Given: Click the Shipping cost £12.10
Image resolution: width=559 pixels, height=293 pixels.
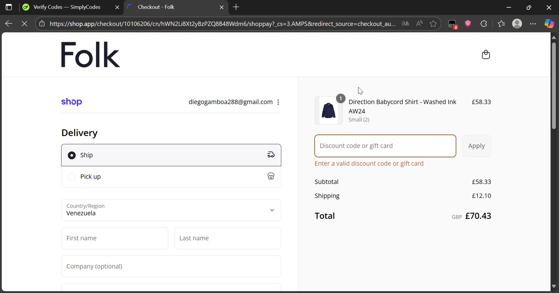Looking at the screenshot, I should [x=481, y=196].
